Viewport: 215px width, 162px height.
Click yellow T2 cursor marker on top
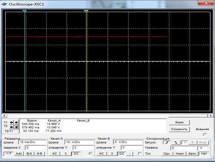[86, 11]
